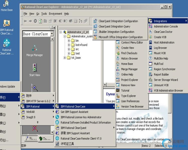Launch Start View from the shortcut pane
The height and width of the screenshot is (150, 188).
pos(35,70)
